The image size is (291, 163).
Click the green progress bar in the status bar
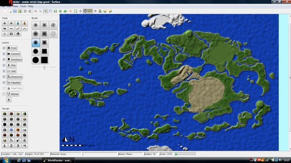186,154
